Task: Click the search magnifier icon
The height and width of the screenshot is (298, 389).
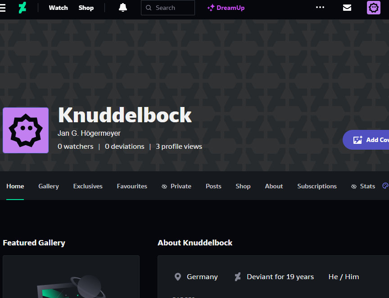Action: tap(149, 8)
